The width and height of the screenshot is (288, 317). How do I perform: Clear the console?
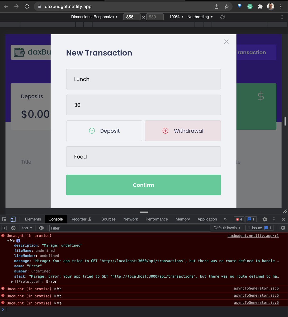(13, 228)
